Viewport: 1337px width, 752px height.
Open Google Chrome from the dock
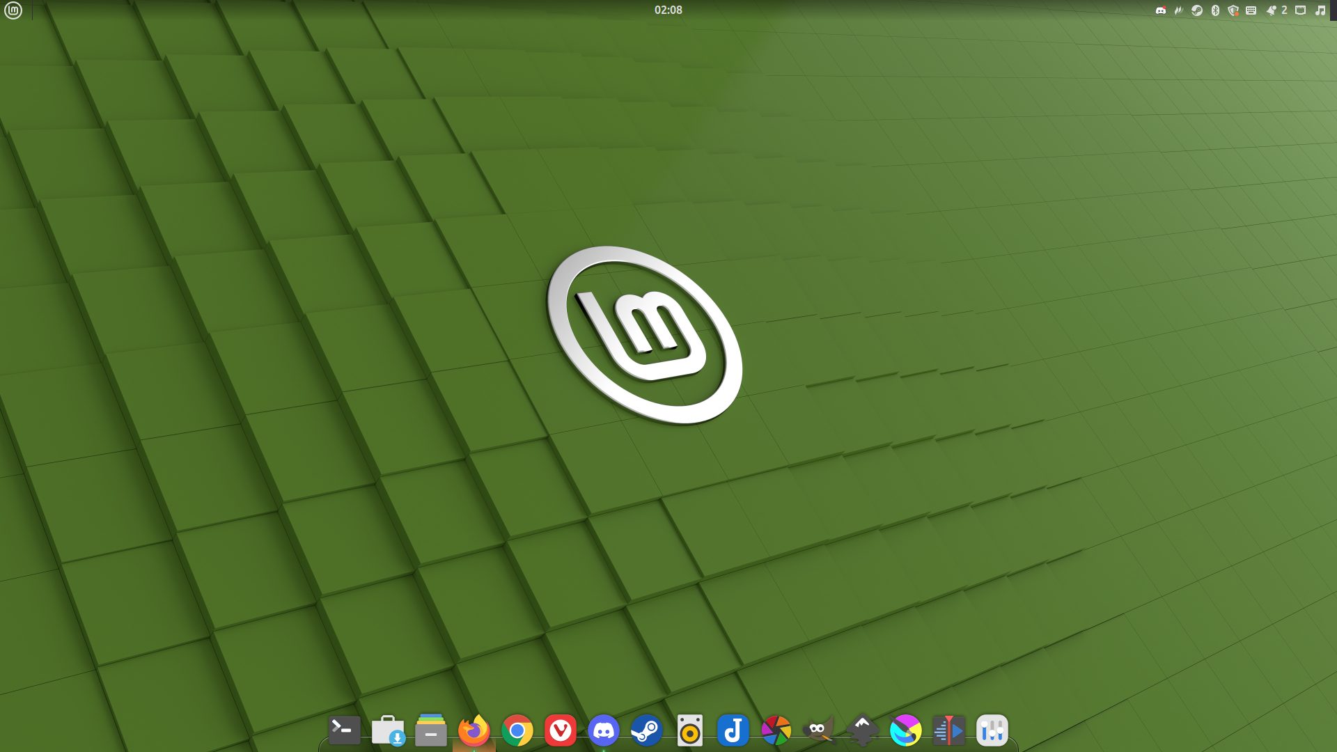(517, 731)
